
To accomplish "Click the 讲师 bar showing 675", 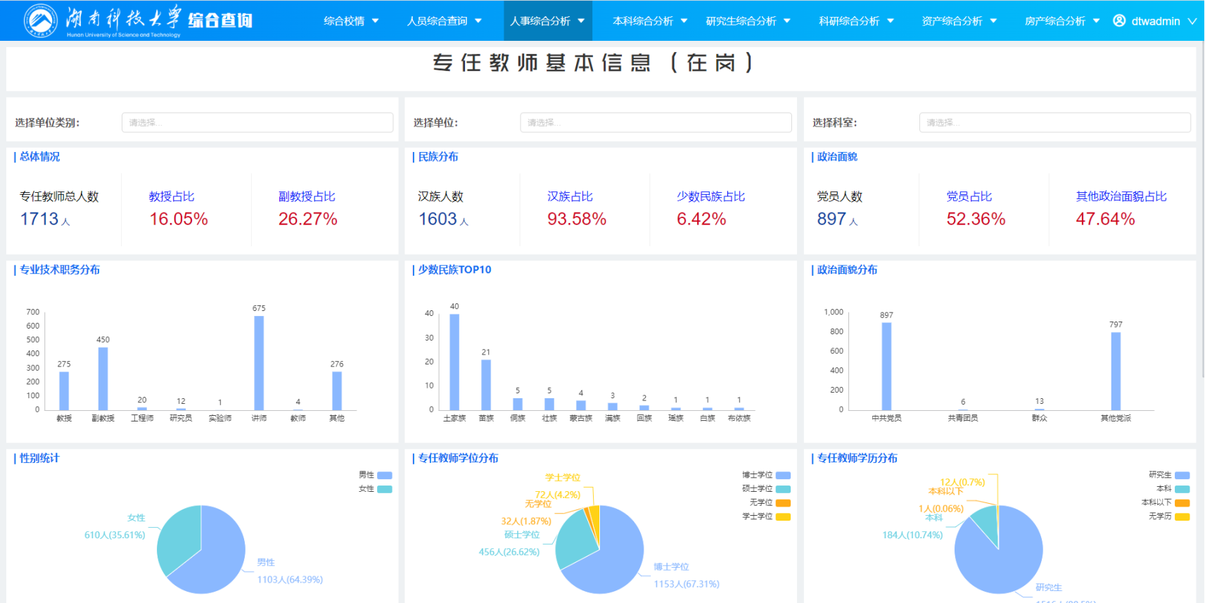I will [x=259, y=362].
